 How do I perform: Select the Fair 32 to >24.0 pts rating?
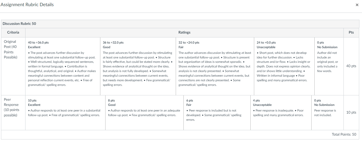coord(215,66)
